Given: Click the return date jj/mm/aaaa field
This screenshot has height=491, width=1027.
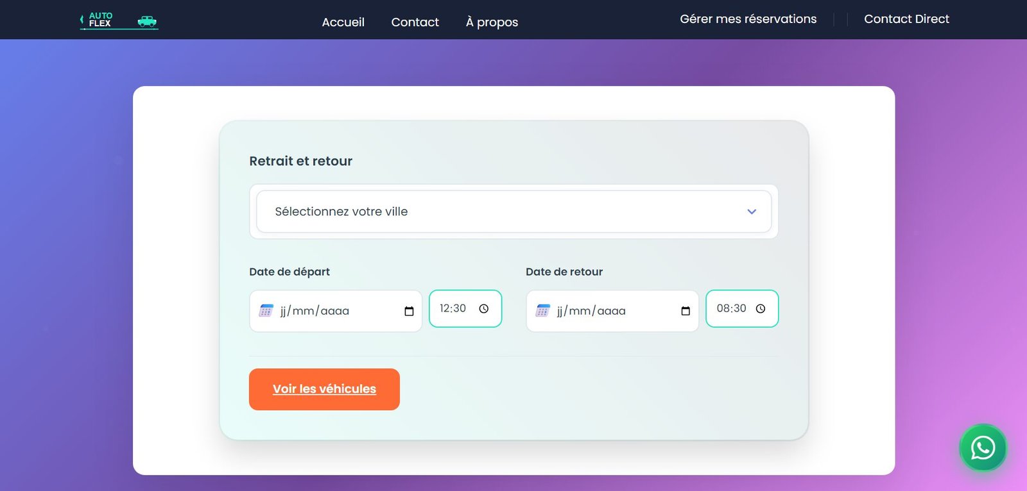Looking at the screenshot, I should point(598,312).
